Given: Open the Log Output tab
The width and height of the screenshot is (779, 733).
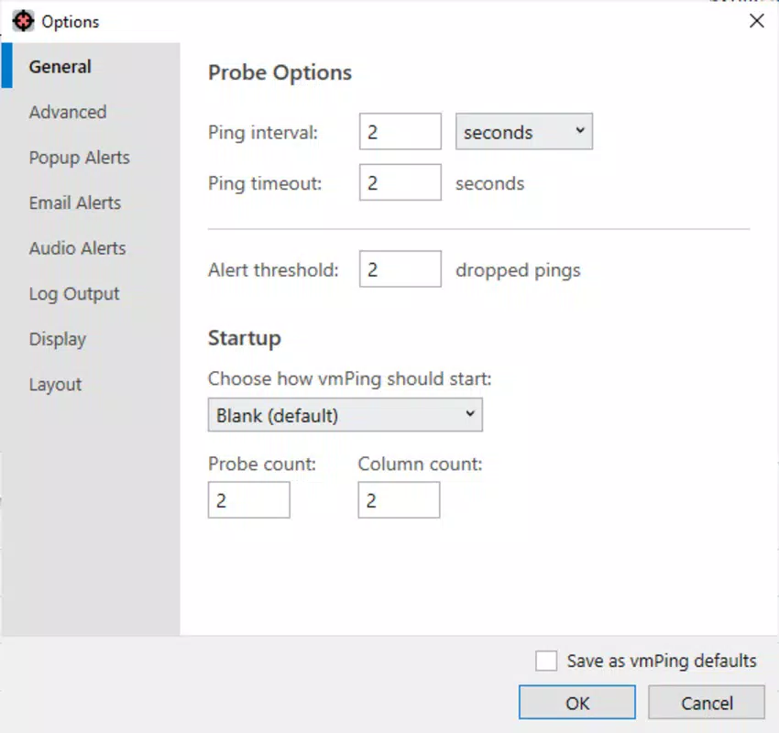Looking at the screenshot, I should coord(91,293).
